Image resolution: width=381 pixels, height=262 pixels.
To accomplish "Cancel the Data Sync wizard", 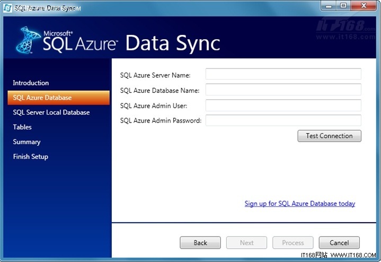I will pyautogui.click(x=339, y=242).
